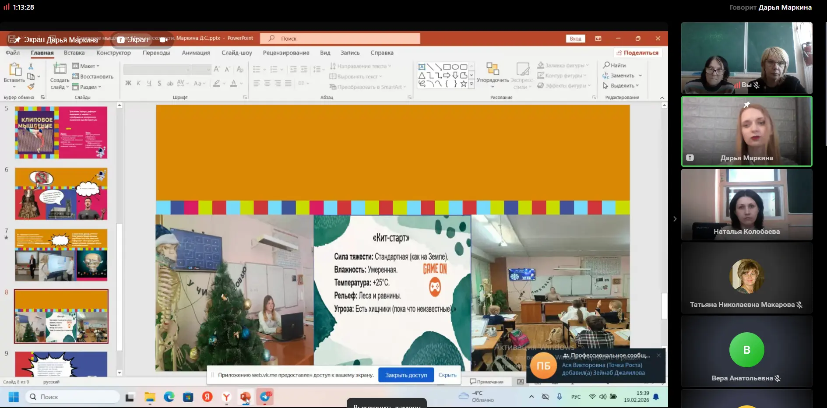Expand the Section (Раздел) dropdown
The height and width of the screenshot is (408, 827).
(x=87, y=87)
